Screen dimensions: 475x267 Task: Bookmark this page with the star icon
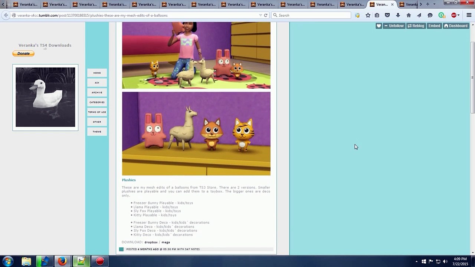tap(368, 15)
